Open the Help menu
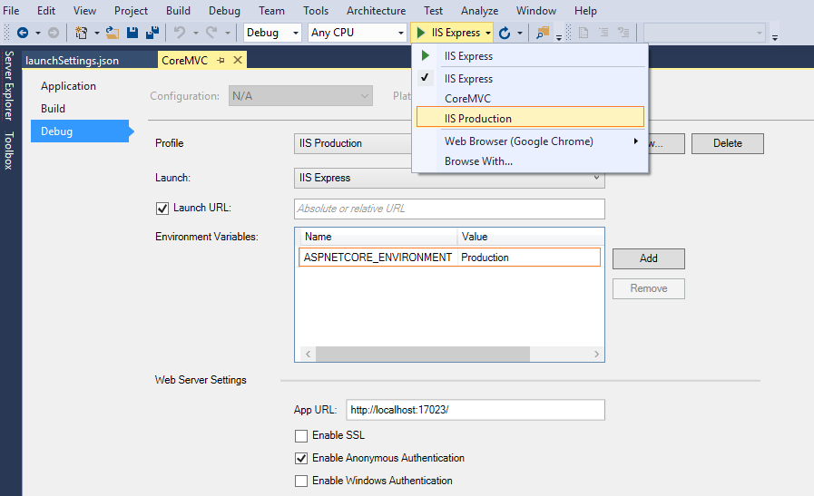The height and width of the screenshot is (496, 814). [x=585, y=10]
